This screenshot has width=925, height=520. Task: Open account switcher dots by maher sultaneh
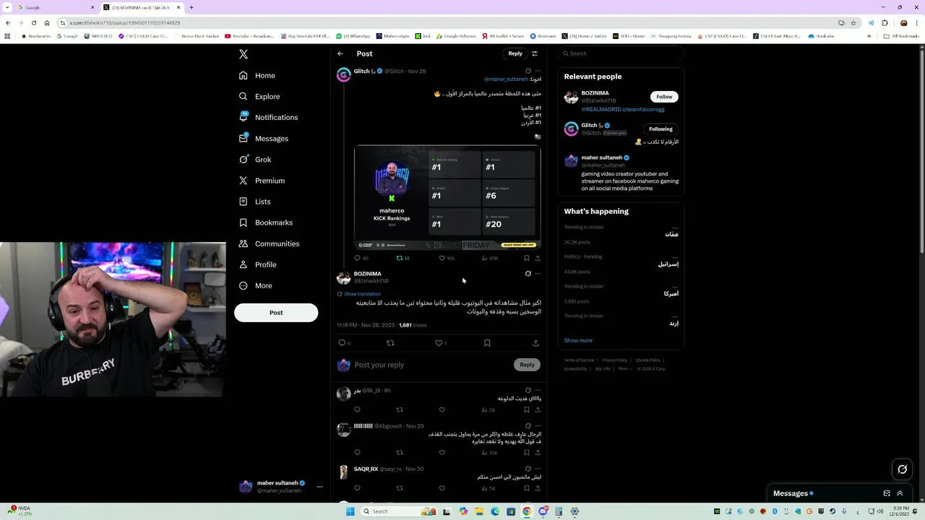click(x=319, y=487)
